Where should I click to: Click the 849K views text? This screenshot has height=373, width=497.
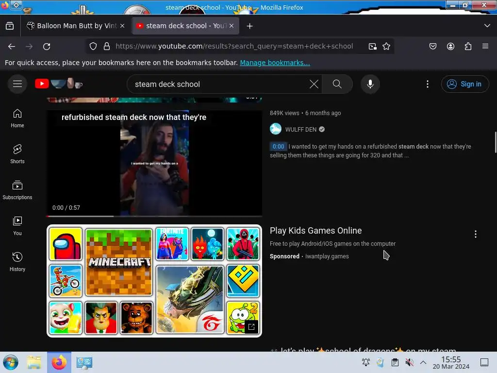tap(284, 113)
